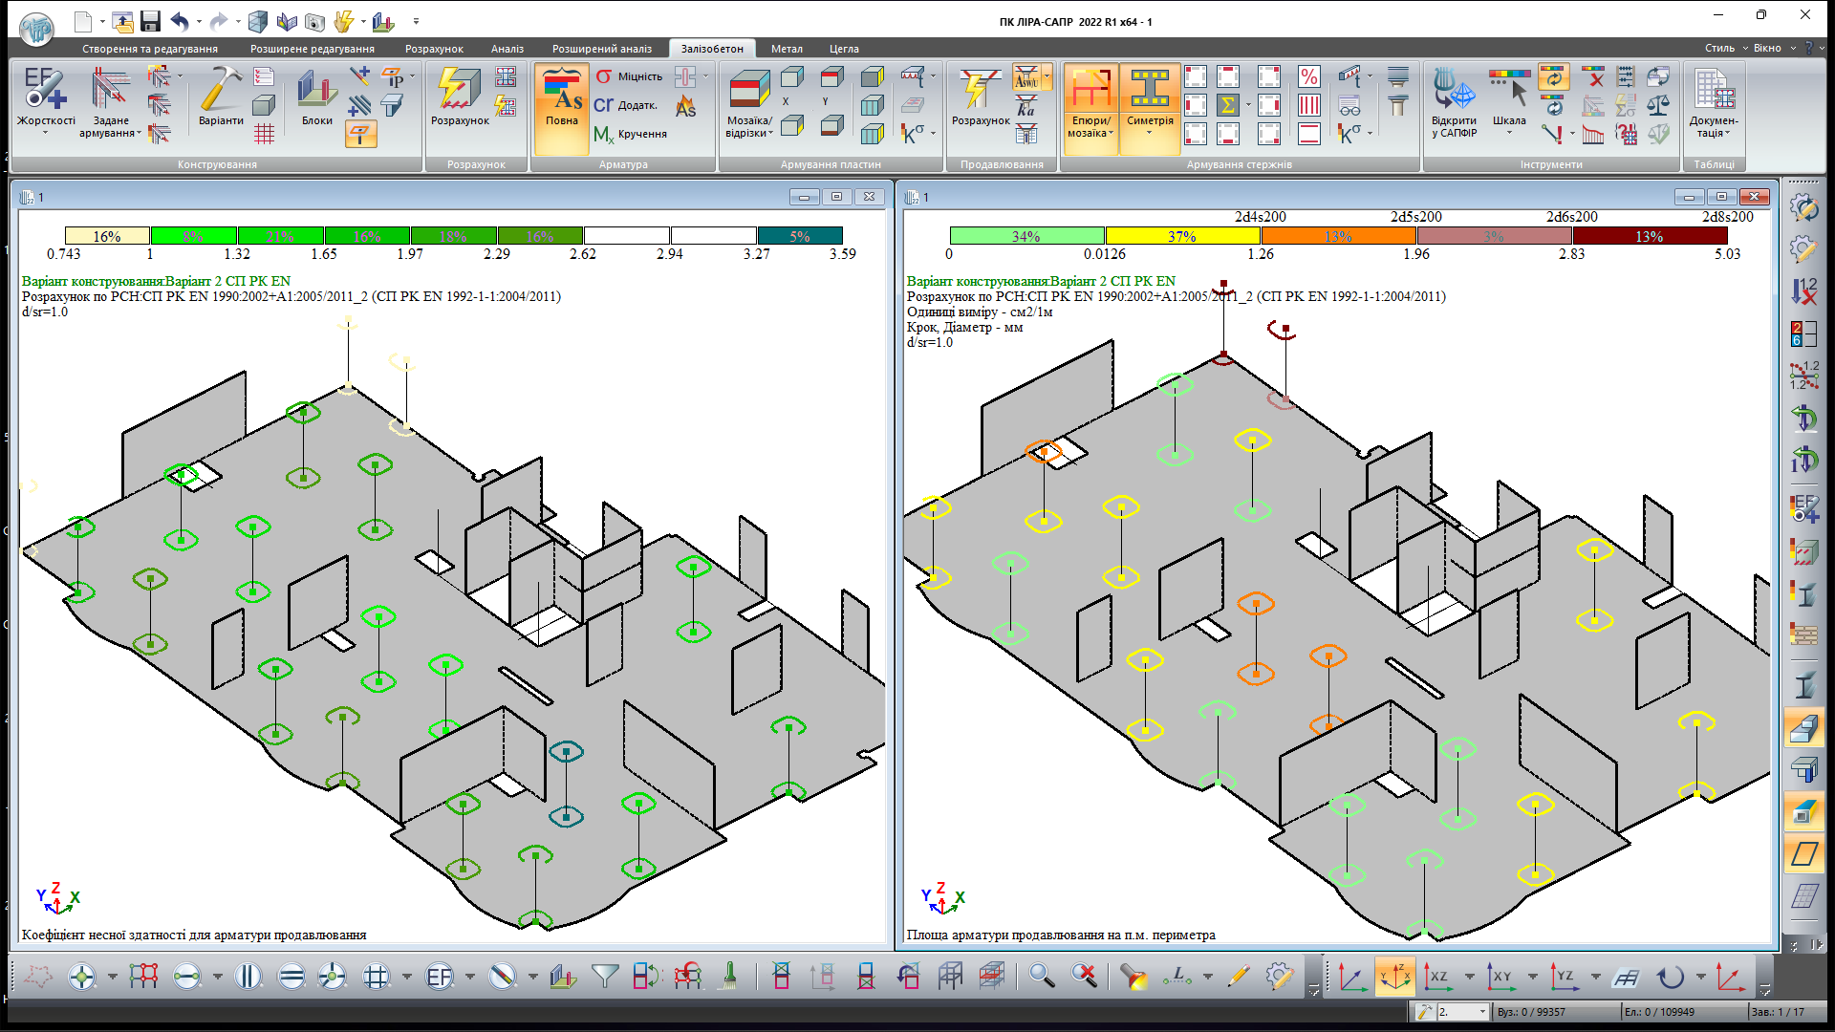Switch to the Метал ribbon tab
The image size is (1835, 1032).
point(787,49)
